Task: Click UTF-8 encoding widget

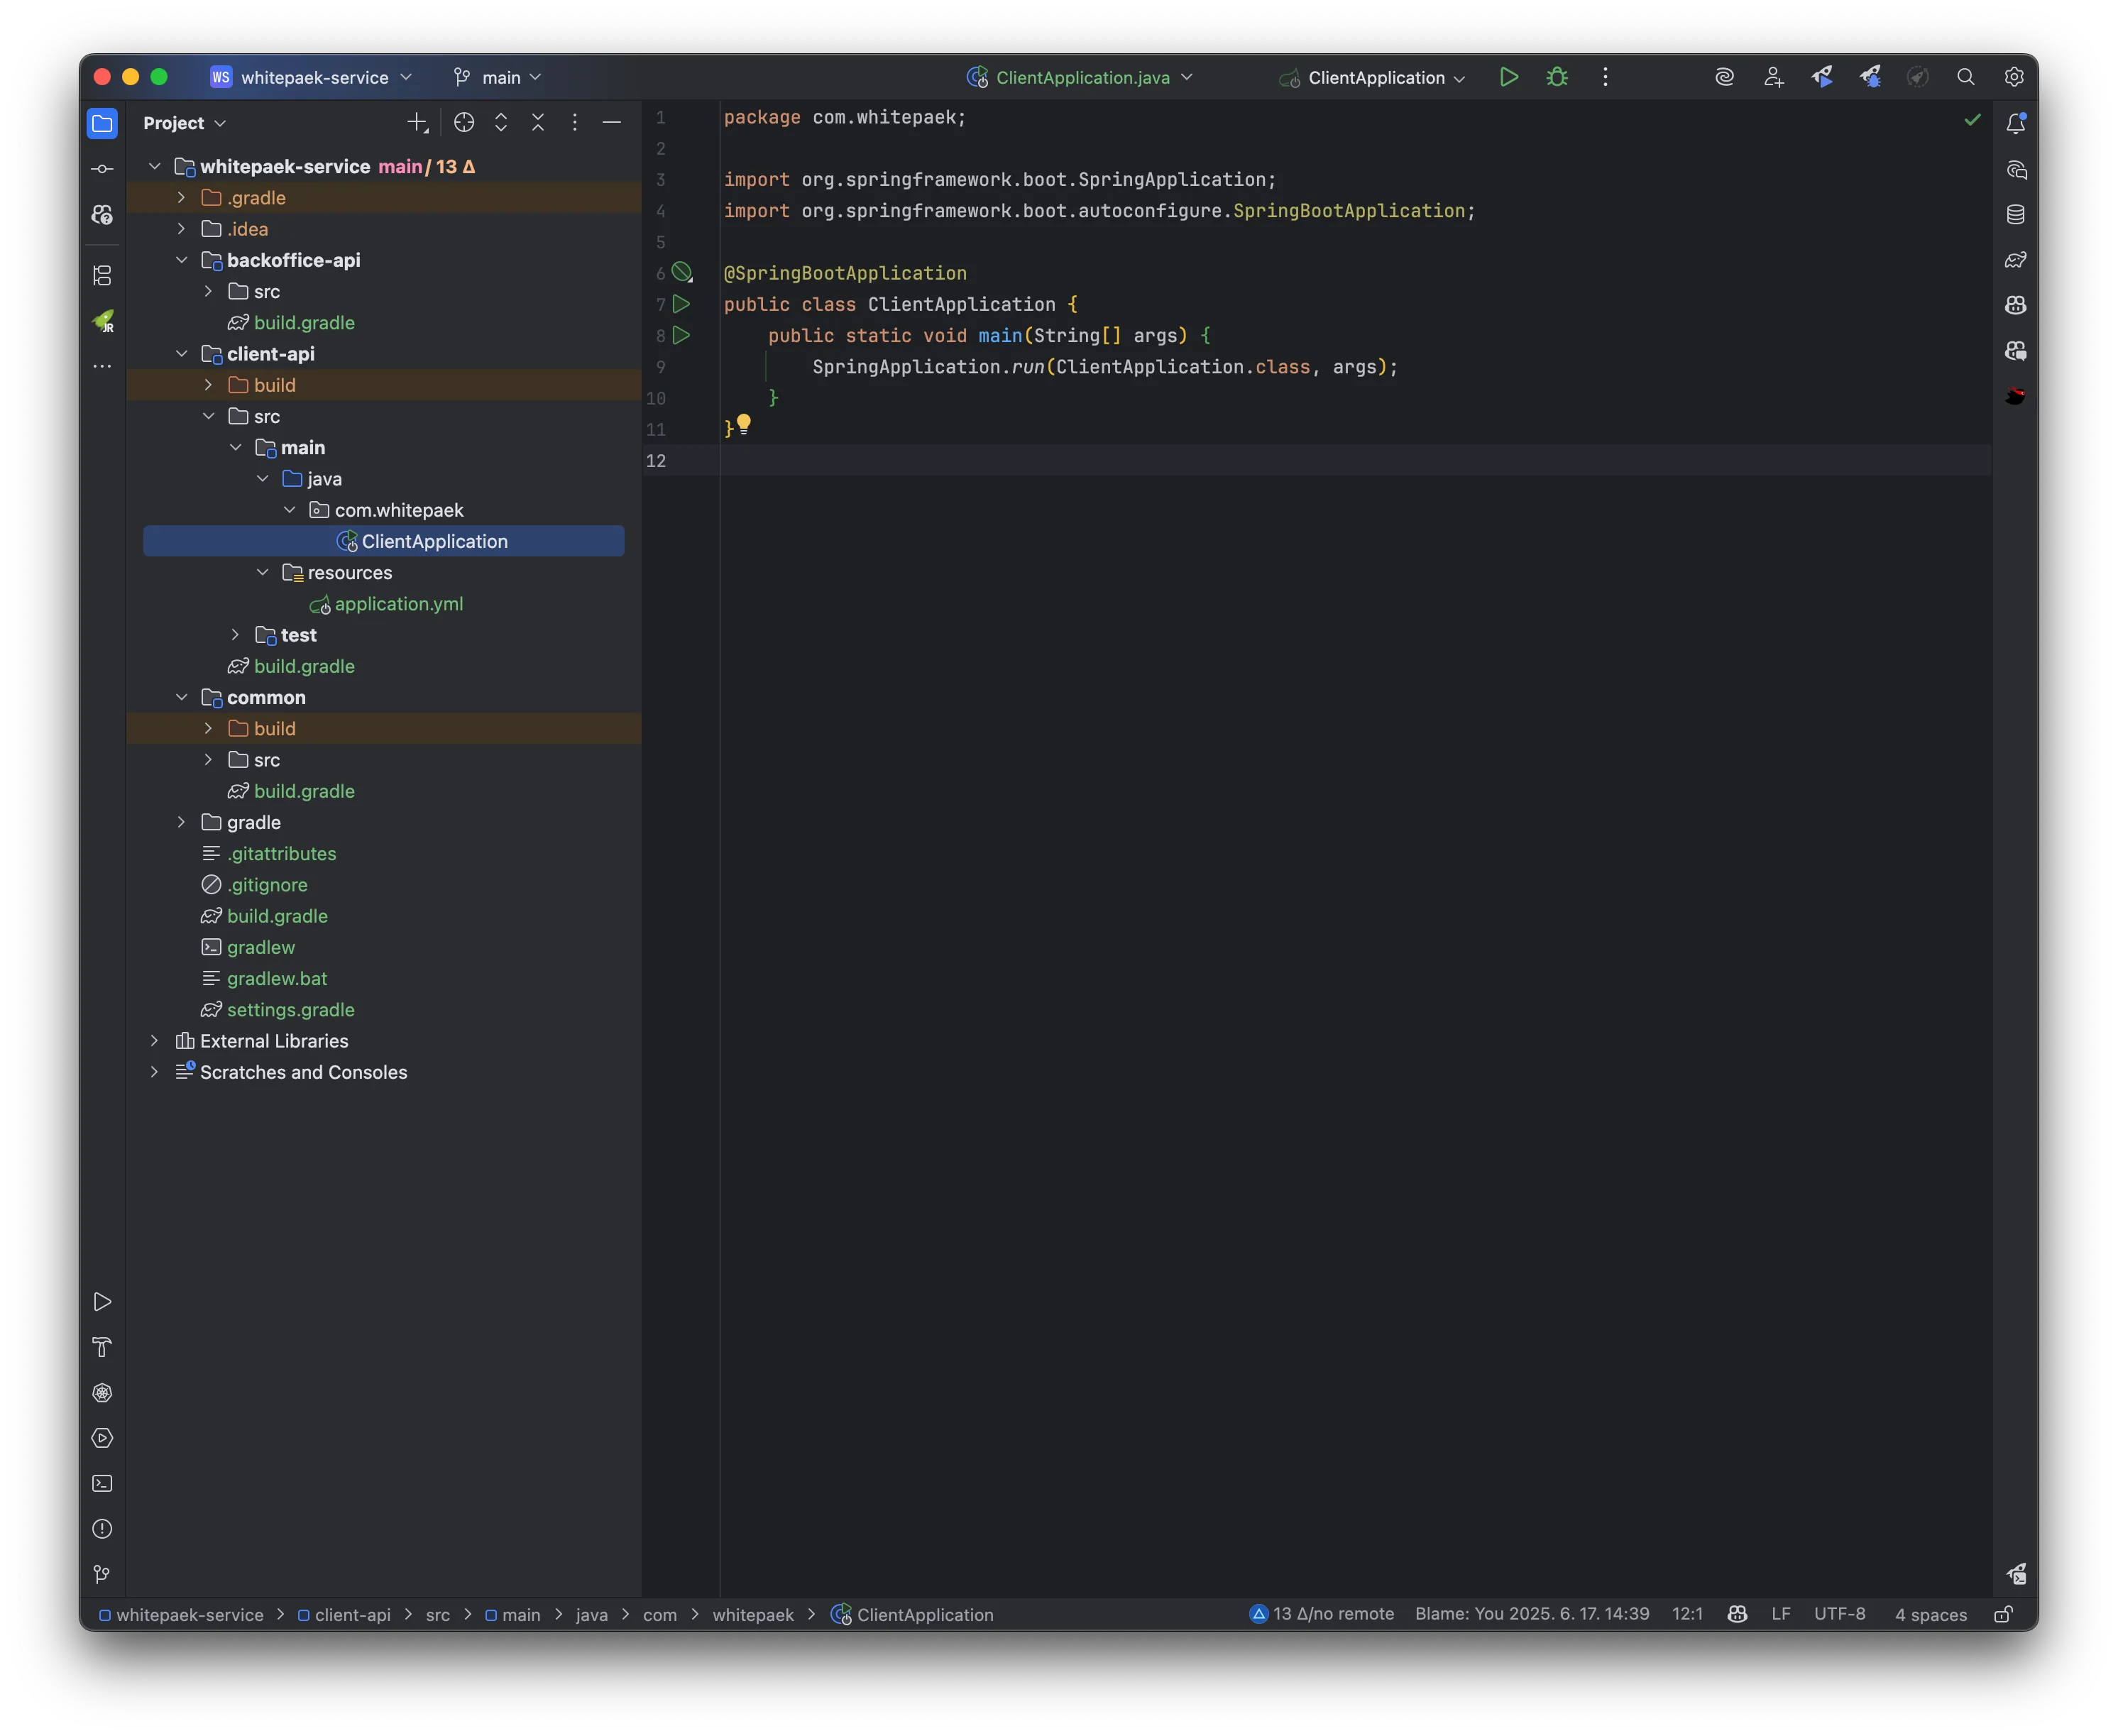Action: click(1839, 1614)
